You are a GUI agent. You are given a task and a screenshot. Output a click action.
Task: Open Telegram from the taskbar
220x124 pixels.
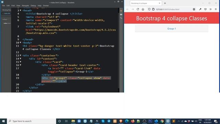109,121
